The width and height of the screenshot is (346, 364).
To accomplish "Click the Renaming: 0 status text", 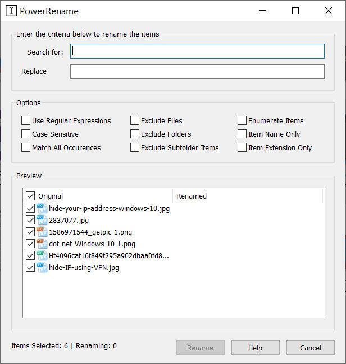I will tap(96, 345).
